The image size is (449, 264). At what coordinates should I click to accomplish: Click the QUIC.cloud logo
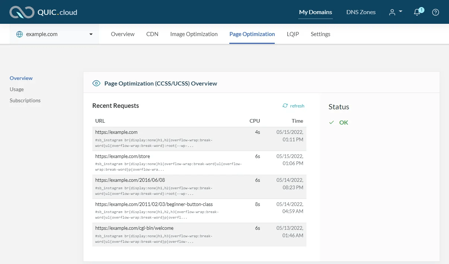click(x=43, y=12)
